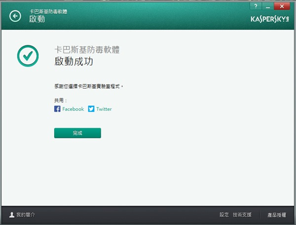Screen dimensions: 296x225
Task: Click the 啟動成功 heading text
Action: 74,61
